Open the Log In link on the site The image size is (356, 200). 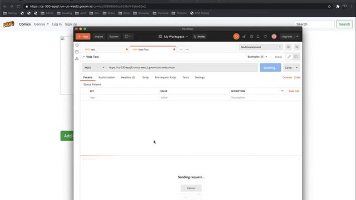coord(57,24)
